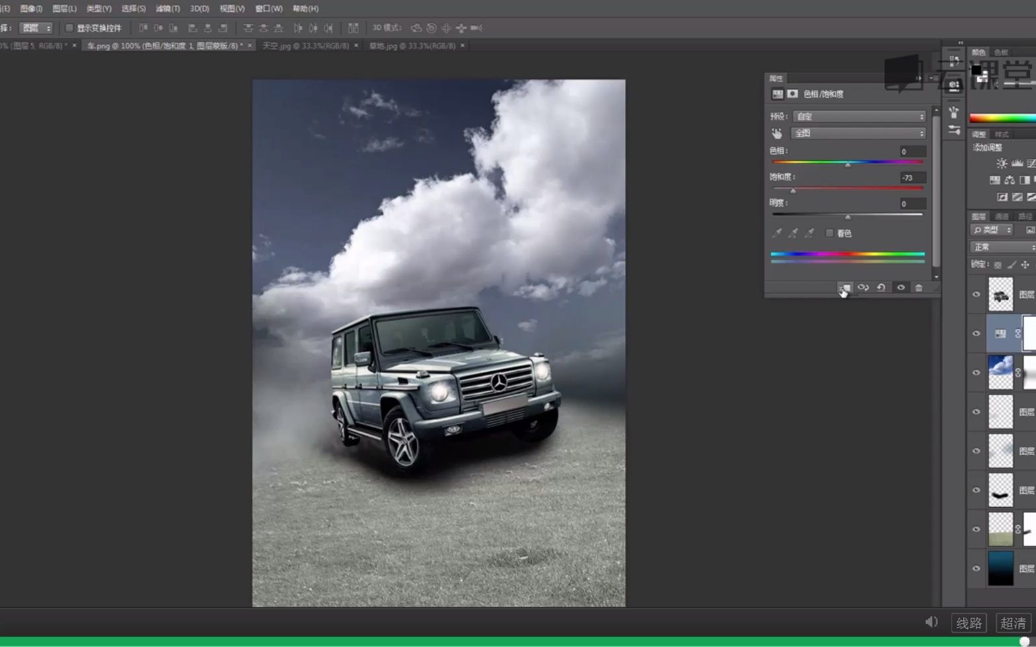The width and height of the screenshot is (1036, 647).
Task: Hide the selected Hue/Saturation layer eye icon
Action: click(977, 333)
